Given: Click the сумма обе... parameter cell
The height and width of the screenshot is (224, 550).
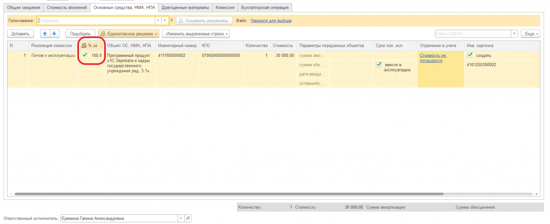Looking at the screenshot, I should (313, 65).
